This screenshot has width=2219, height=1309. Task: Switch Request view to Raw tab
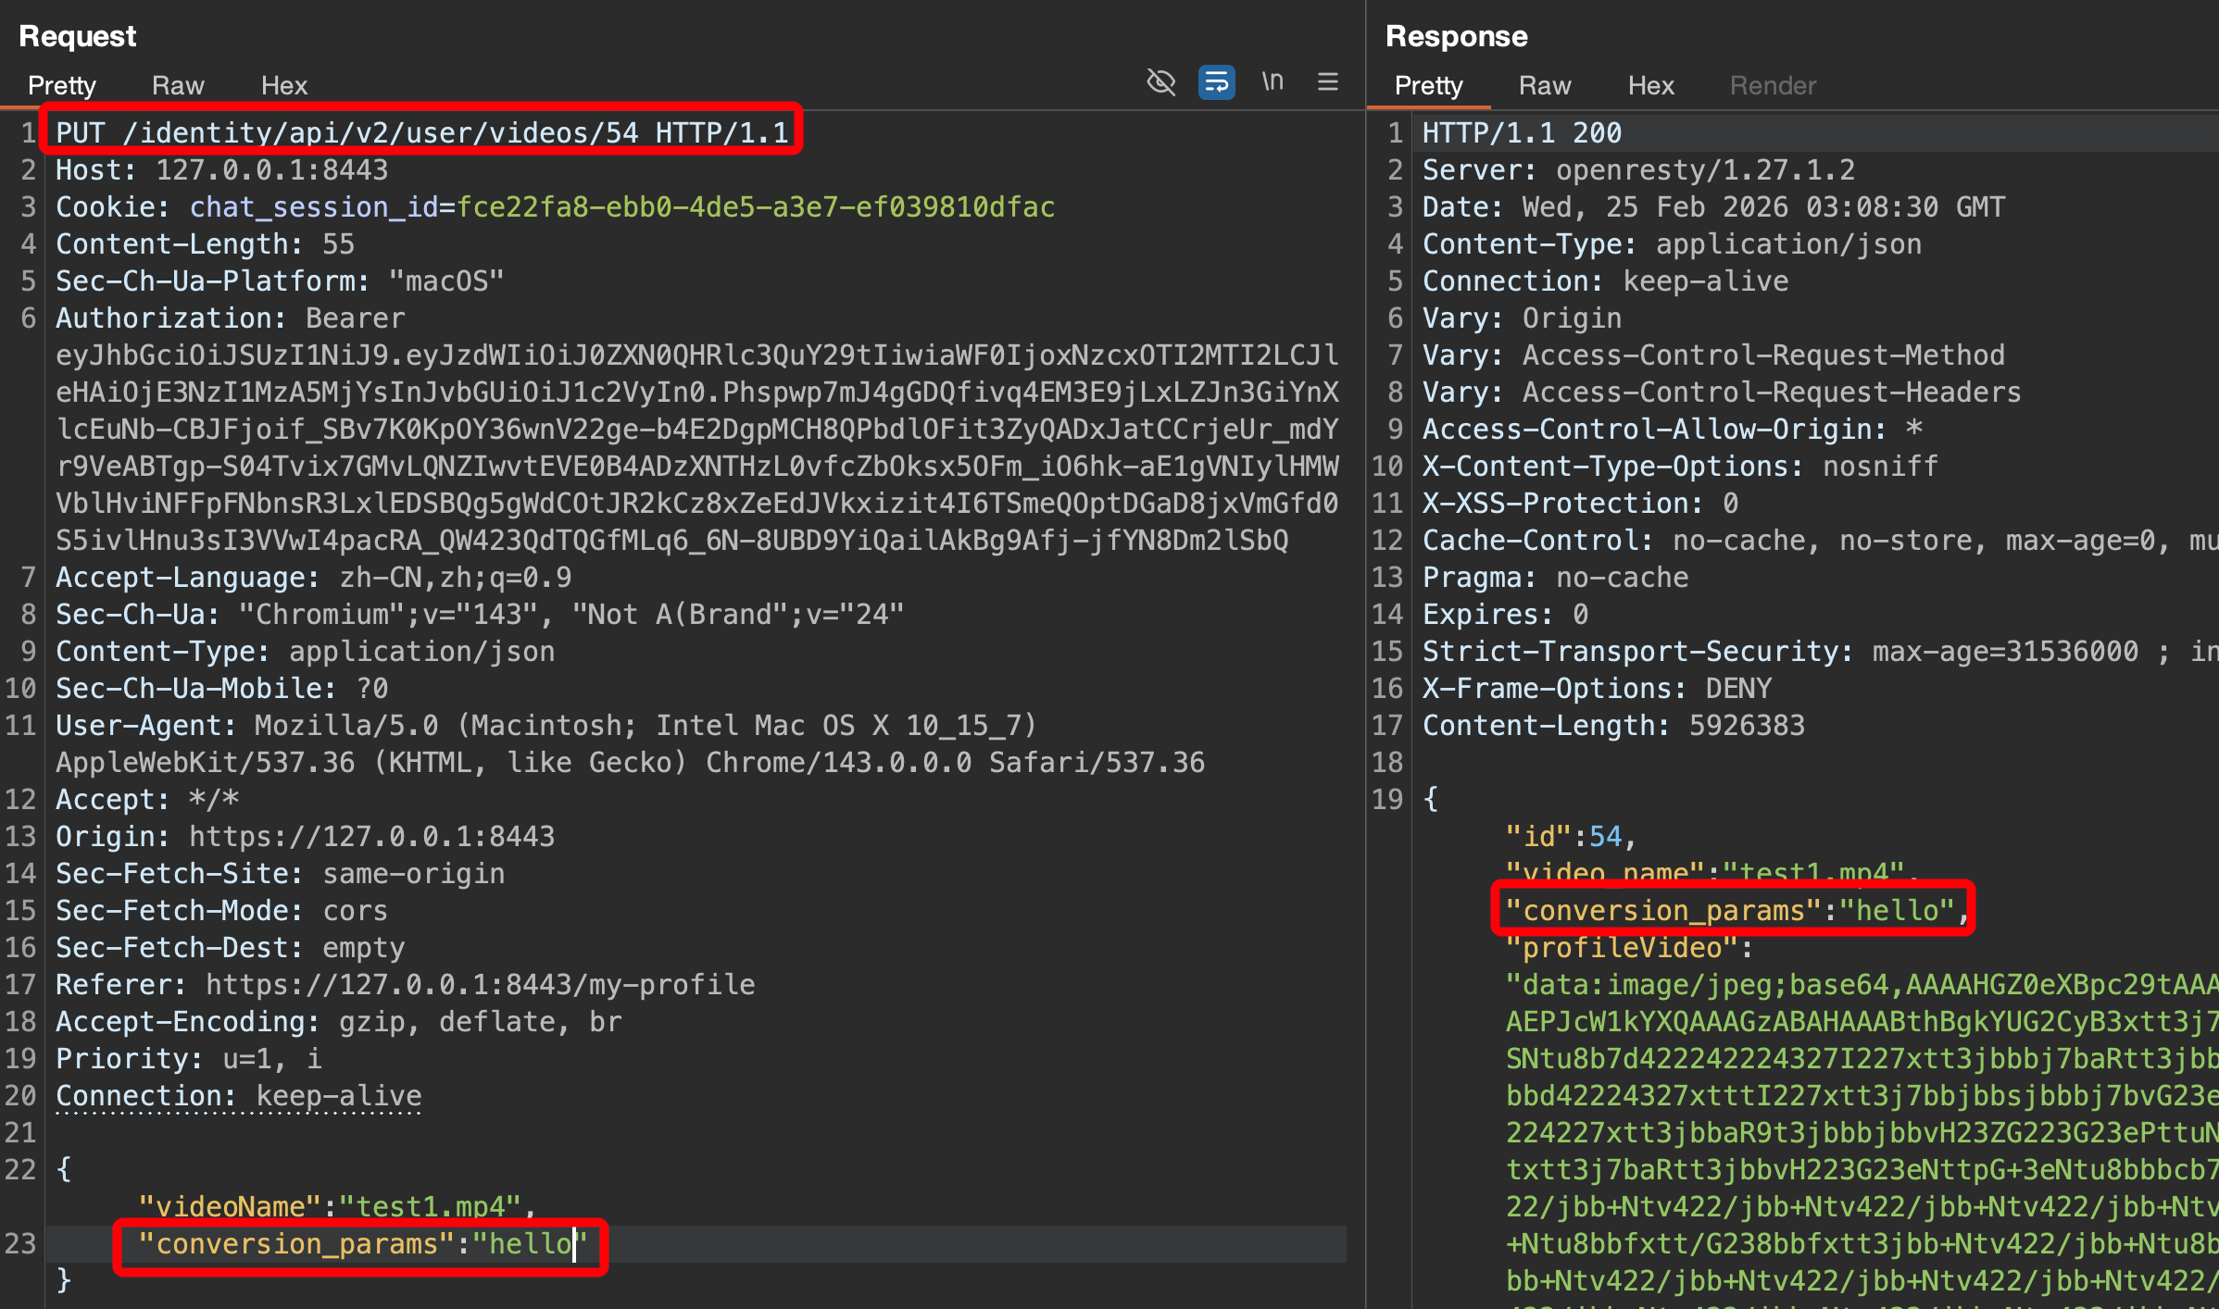coord(178,86)
